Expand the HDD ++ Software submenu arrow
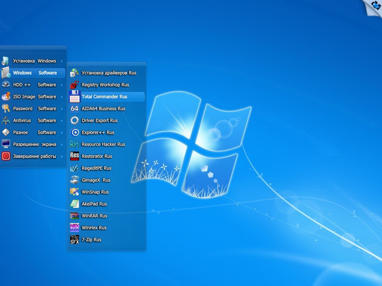Viewport: 382px width, 286px height. 62,85
